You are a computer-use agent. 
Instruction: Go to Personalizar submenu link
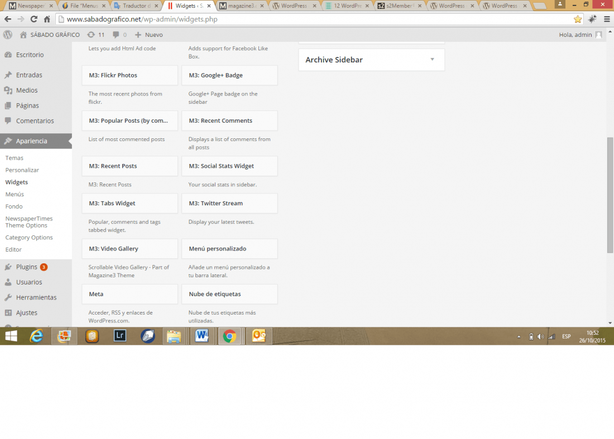click(x=22, y=170)
